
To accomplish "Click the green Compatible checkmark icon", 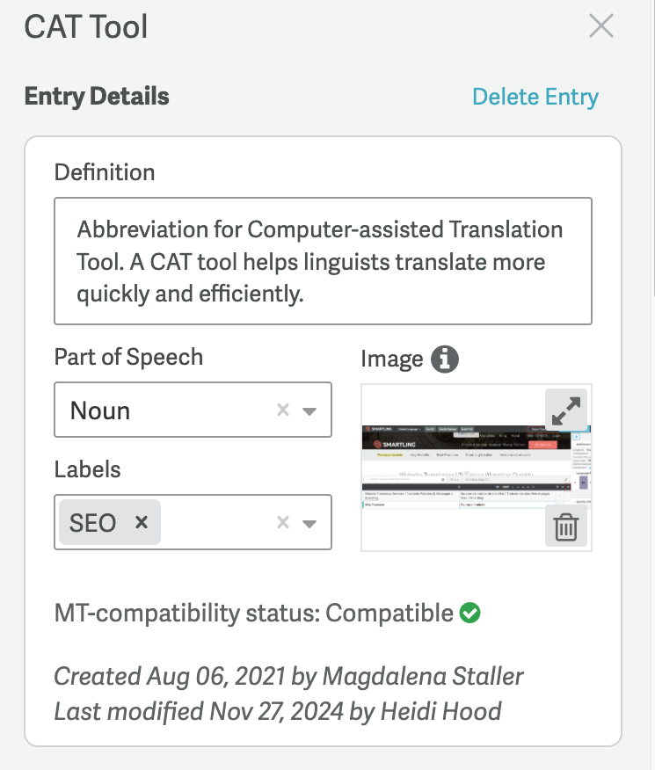I will [470, 614].
